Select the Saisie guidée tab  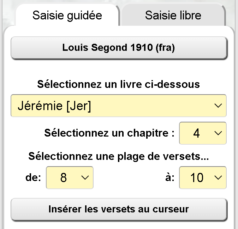click(67, 16)
